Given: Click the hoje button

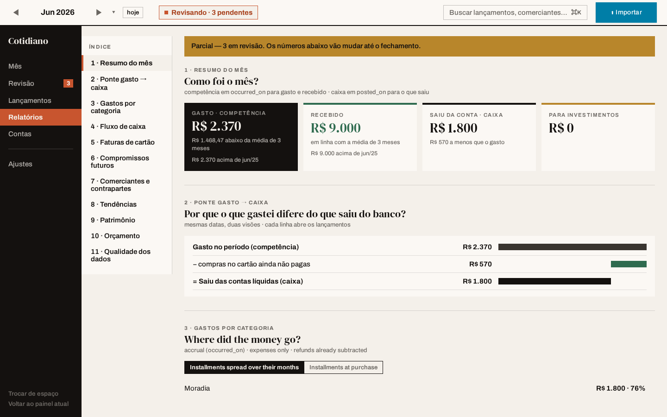Looking at the screenshot, I should pyautogui.click(x=133, y=13).
